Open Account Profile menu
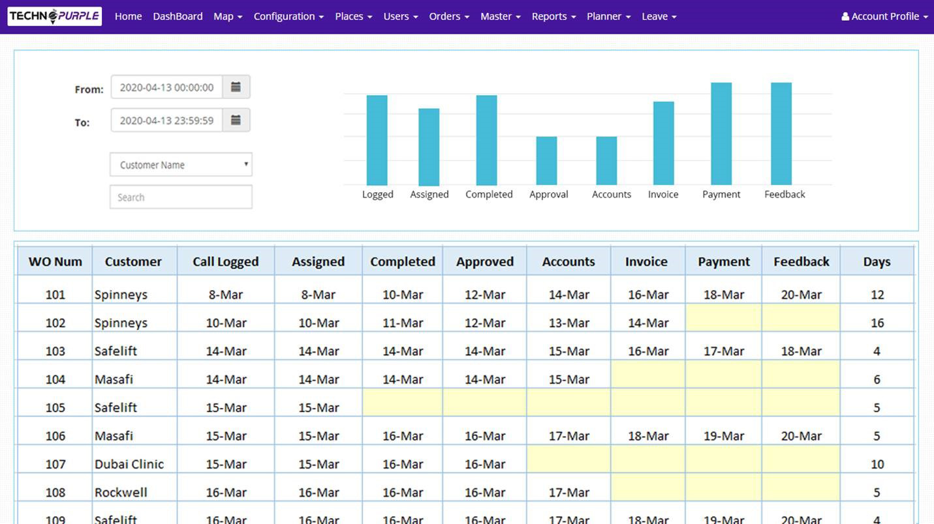The width and height of the screenshot is (934, 524). pyautogui.click(x=884, y=16)
